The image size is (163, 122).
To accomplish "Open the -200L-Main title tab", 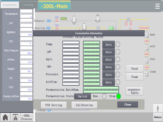I will tap(54, 6).
